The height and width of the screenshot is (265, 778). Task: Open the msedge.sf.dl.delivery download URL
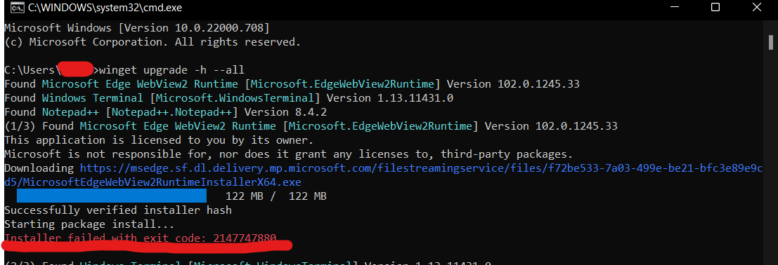pyautogui.click(x=421, y=168)
